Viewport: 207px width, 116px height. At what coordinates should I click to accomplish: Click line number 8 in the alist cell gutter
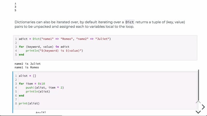point(16,103)
